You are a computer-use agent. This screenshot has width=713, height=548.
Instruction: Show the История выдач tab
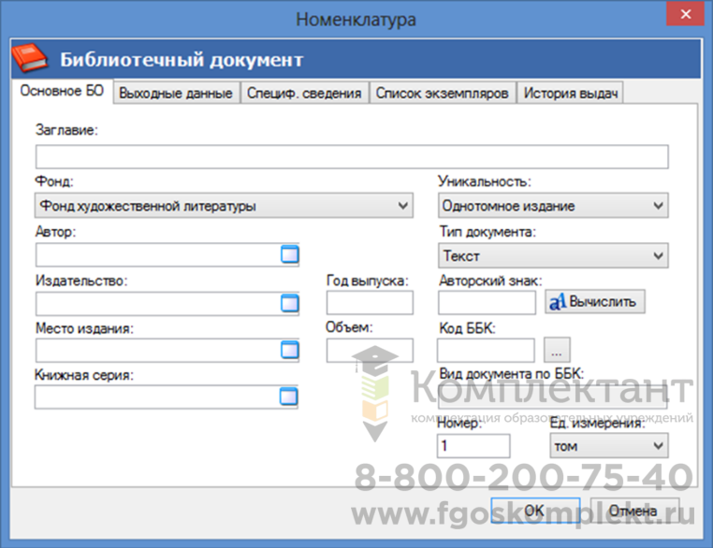[570, 94]
